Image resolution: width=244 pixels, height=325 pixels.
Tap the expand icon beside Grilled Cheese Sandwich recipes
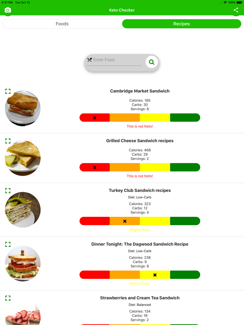point(8,141)
